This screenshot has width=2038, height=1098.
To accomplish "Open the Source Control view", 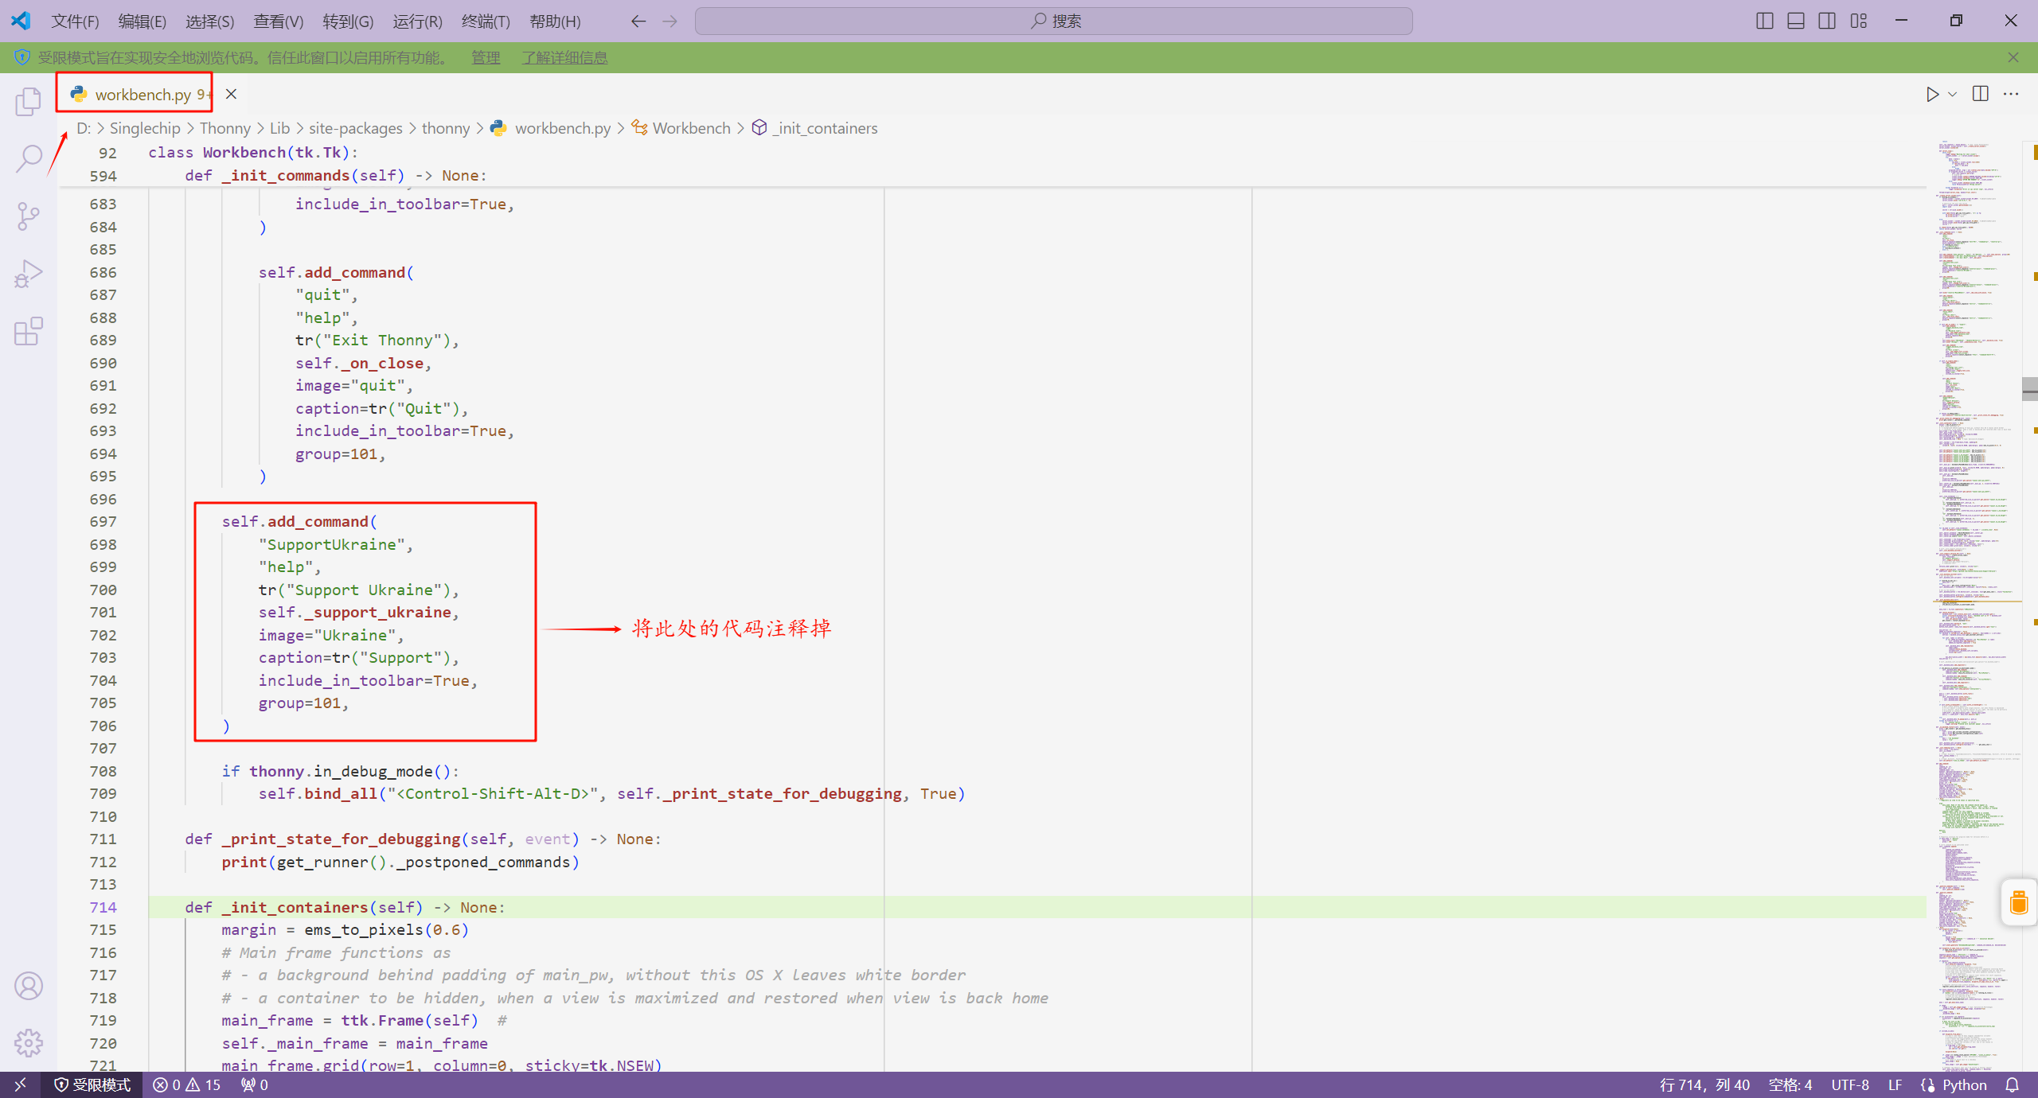I will click(x=29, y=216).
